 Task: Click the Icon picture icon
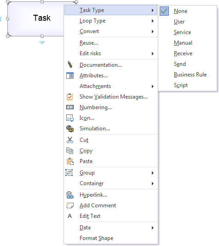[70, 118]
